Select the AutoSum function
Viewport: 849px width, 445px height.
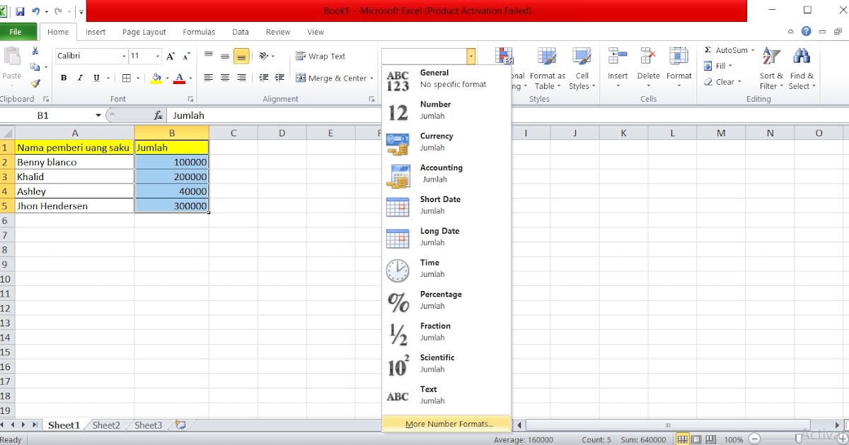tap(729, 49)
